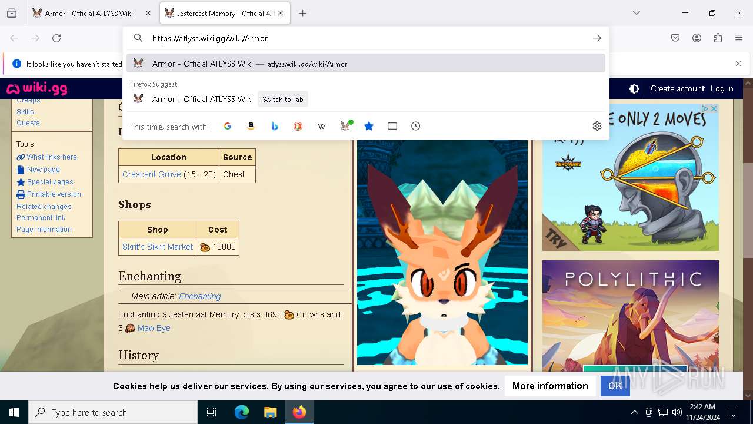
Task: Open the volume control tray icon
Action: 677,412
